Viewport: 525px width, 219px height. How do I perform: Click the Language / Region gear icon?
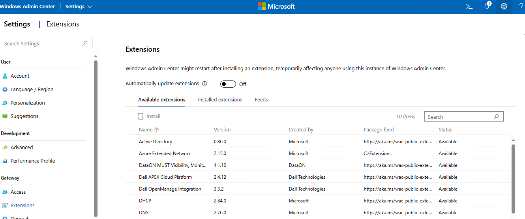5,90
